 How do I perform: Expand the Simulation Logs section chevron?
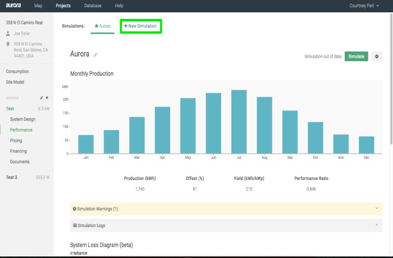[377, 225]
